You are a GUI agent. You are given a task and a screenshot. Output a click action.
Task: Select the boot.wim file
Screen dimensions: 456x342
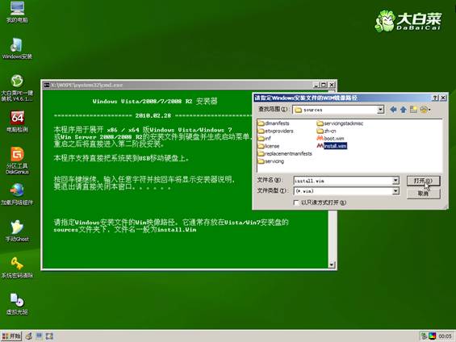tap(330, 138)
